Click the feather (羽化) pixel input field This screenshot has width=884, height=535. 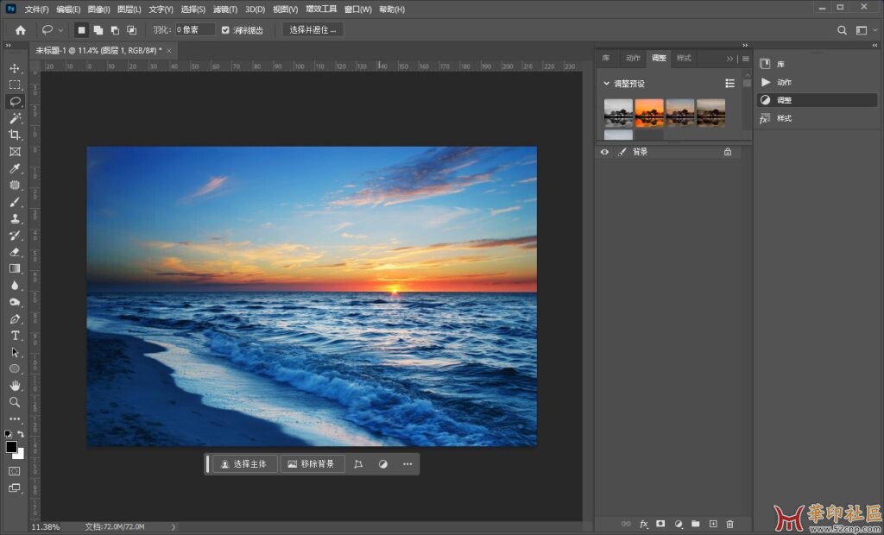coord(195,30)
